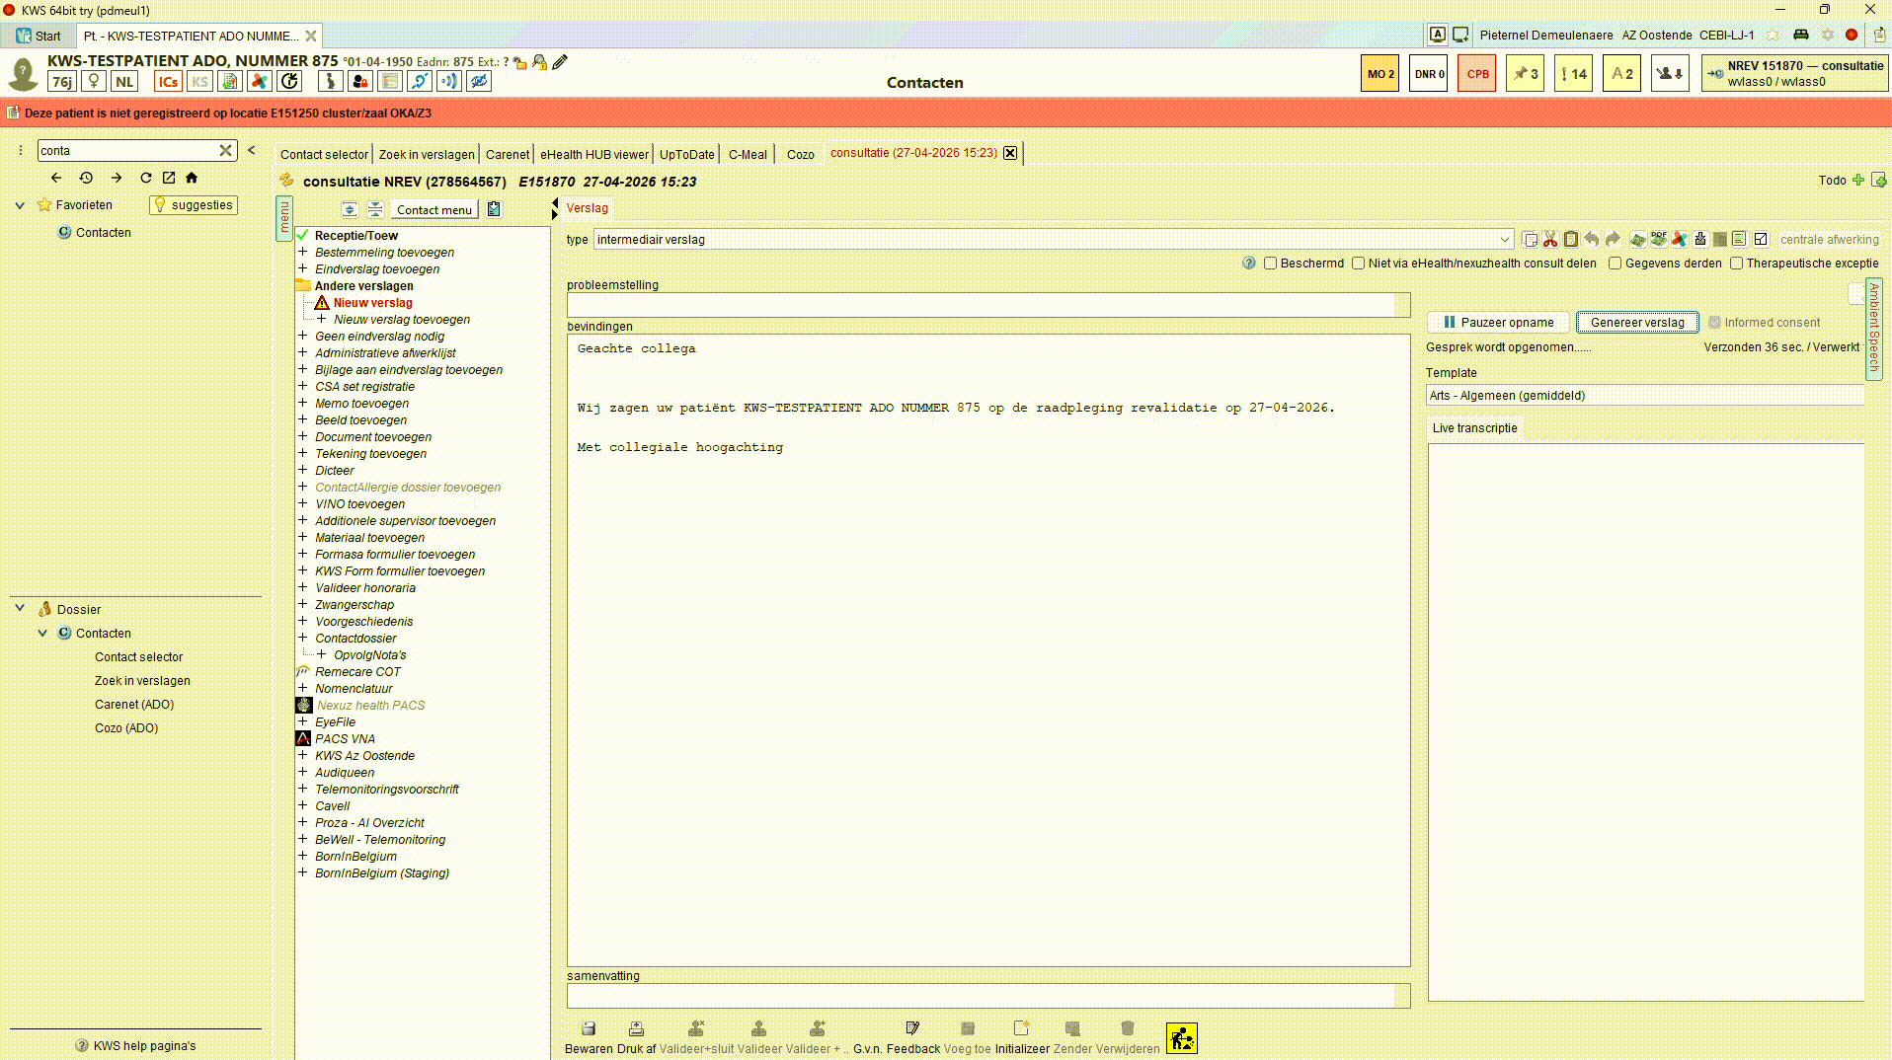This screenshot has width=1892, height=1060.
Task: Tick Niet via eHealth/nexuzhealth consult delen checkbox
Action: (x=1359, y=264)
